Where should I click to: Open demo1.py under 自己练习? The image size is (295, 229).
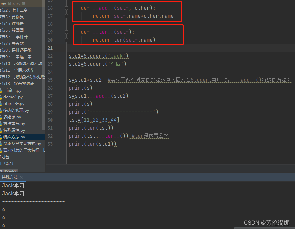click(8, 170)
